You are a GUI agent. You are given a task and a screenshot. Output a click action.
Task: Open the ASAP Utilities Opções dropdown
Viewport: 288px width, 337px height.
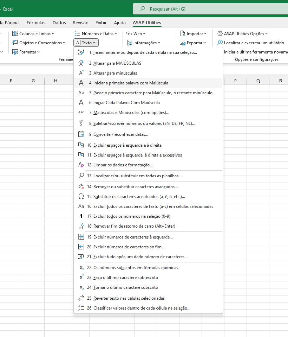(242, 33)
